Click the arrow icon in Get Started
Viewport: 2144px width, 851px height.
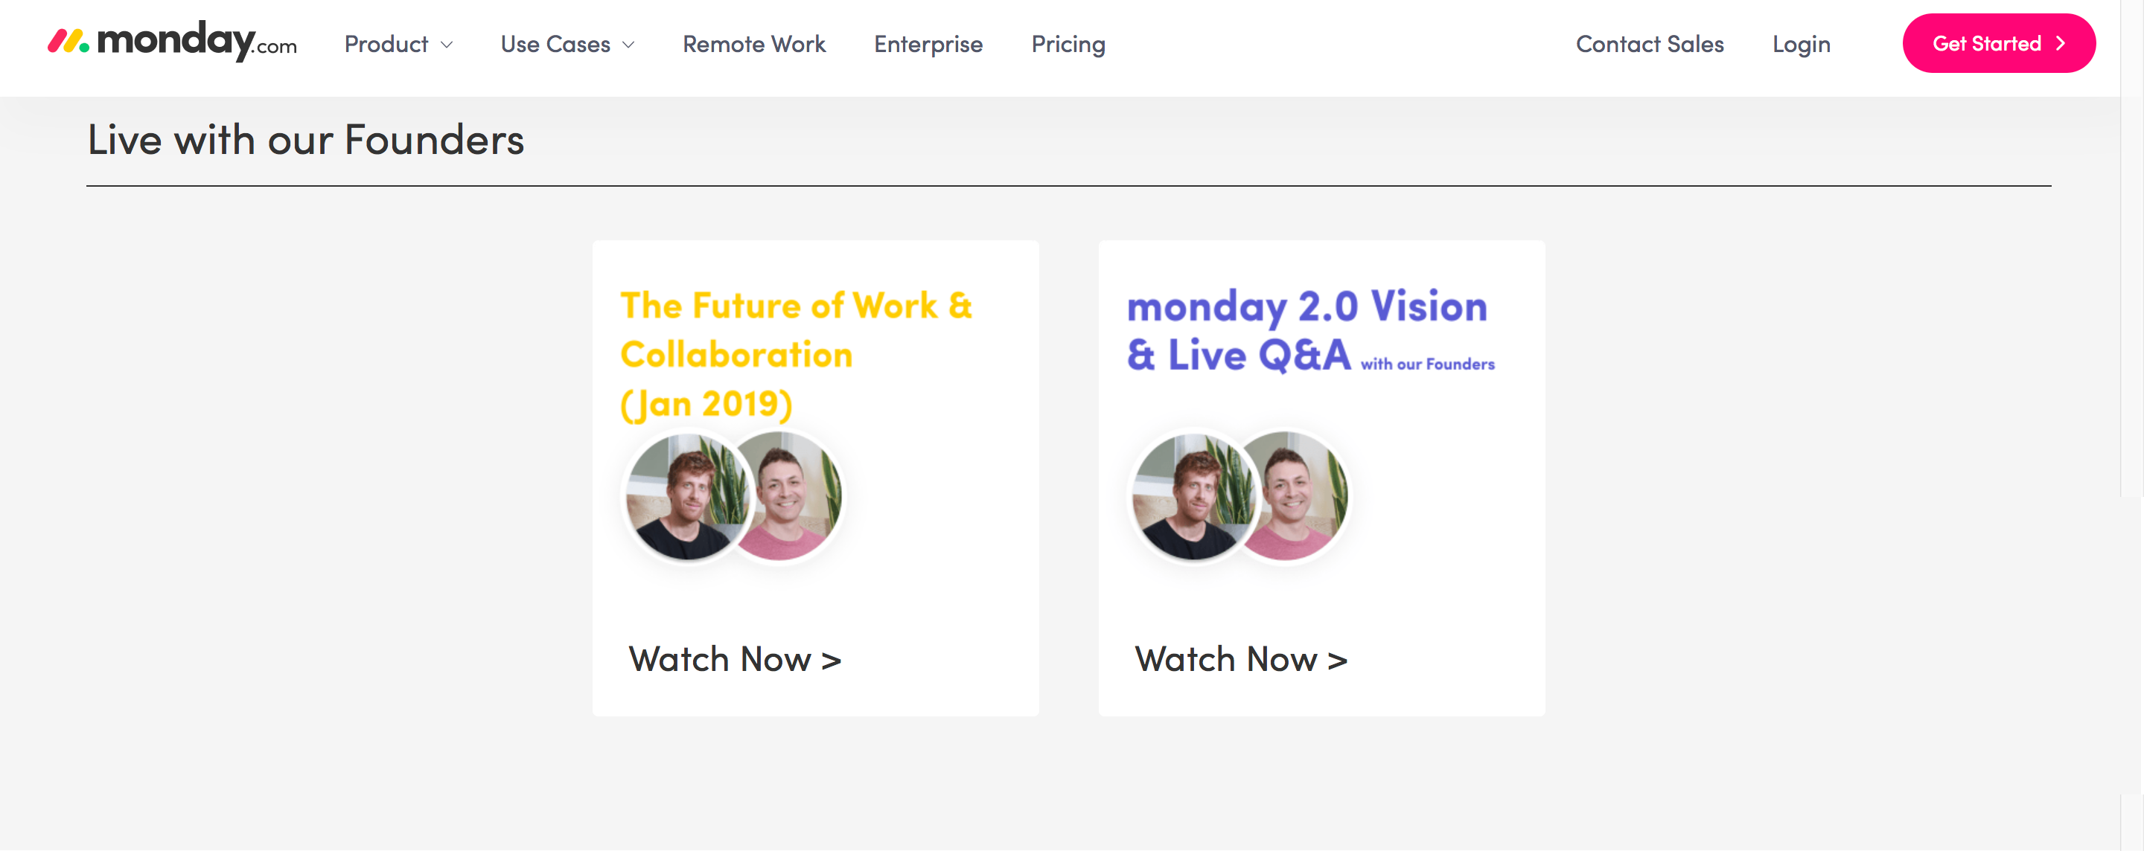(2061, 43)
